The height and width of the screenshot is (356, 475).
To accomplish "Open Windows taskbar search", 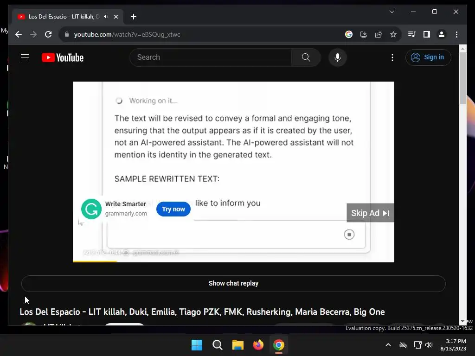I will click(218, 345).
